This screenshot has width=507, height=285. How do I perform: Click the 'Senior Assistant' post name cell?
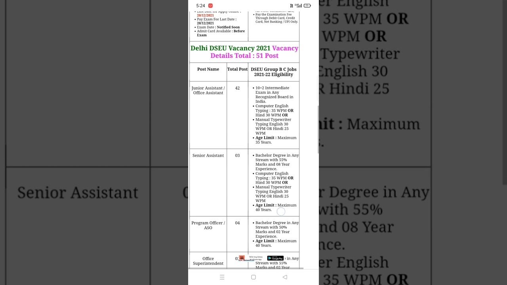click(x=208, y=156)
